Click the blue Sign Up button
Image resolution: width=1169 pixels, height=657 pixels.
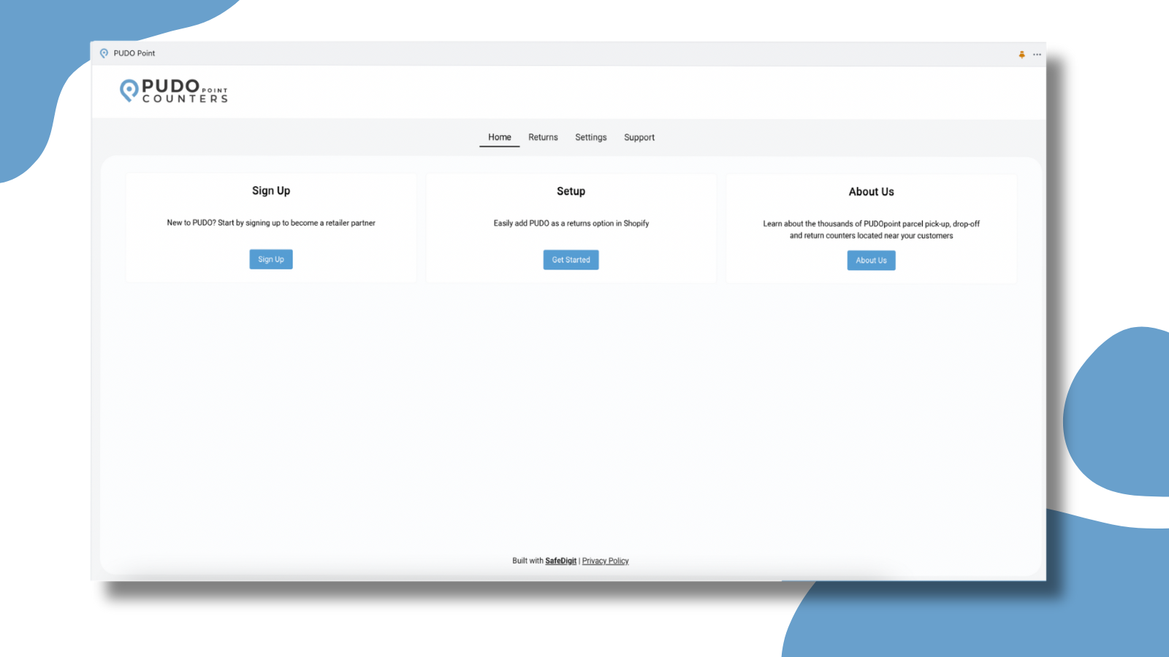click(x=271, y=259)
